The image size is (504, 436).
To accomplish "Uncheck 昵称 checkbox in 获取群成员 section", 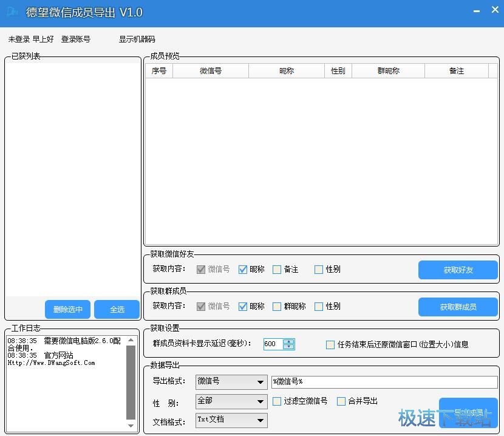I will click(243, 307).
